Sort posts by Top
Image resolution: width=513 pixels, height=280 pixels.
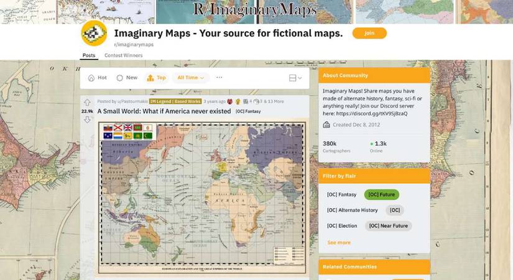point(156,78)
